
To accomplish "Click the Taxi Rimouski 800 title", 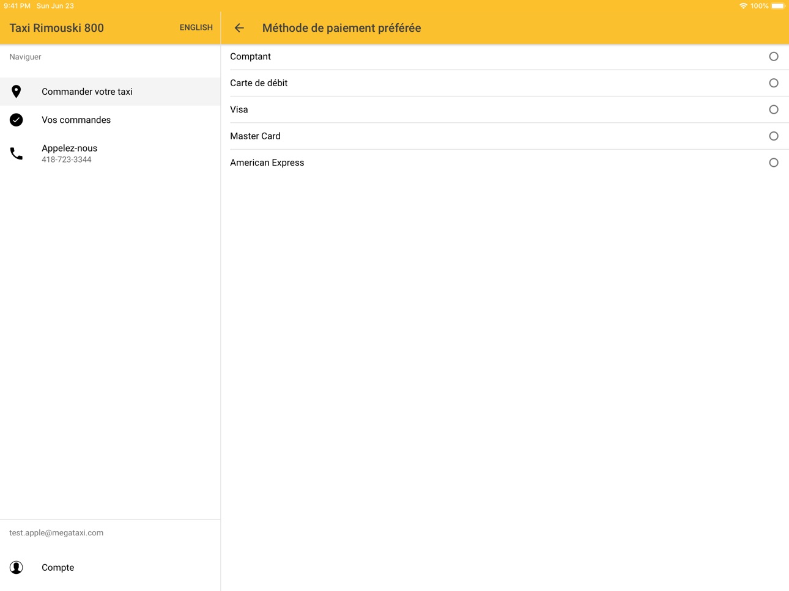I will click(57, 28).
